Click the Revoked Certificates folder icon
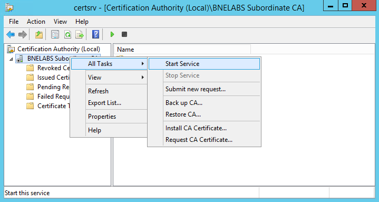This screenshot has width=379, height=202. [x=30, y=68]
